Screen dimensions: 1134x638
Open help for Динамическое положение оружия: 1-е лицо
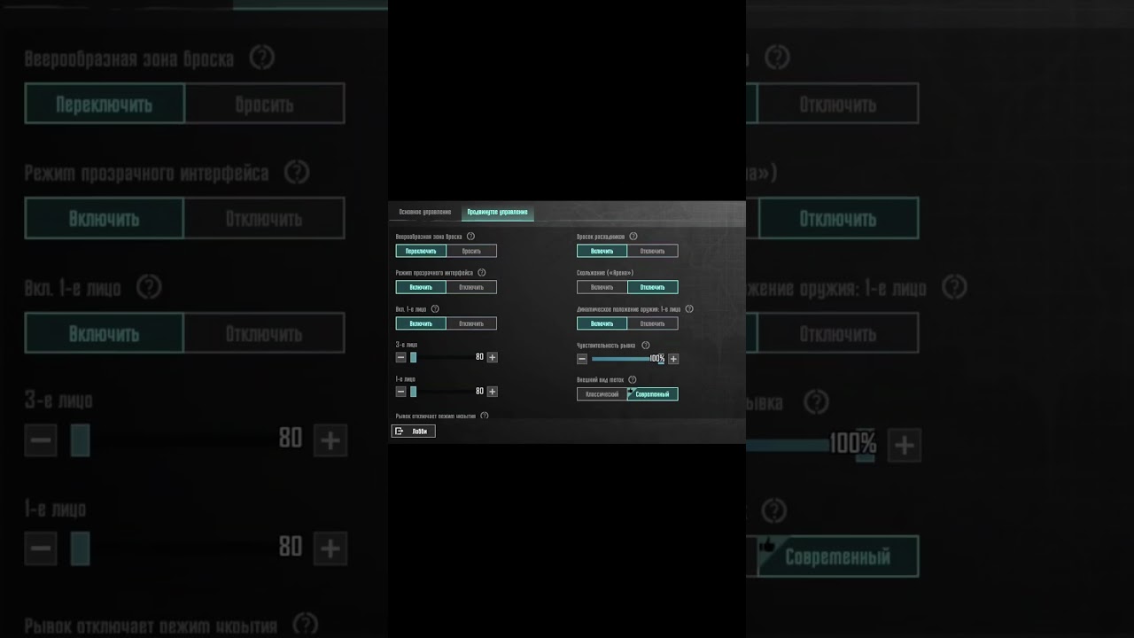[x=689, y=309]
